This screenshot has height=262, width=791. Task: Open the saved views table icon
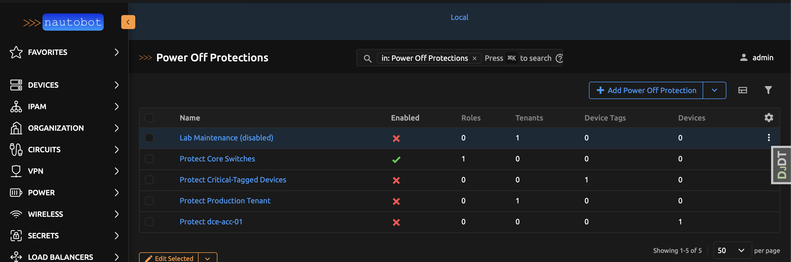[743, 90]
